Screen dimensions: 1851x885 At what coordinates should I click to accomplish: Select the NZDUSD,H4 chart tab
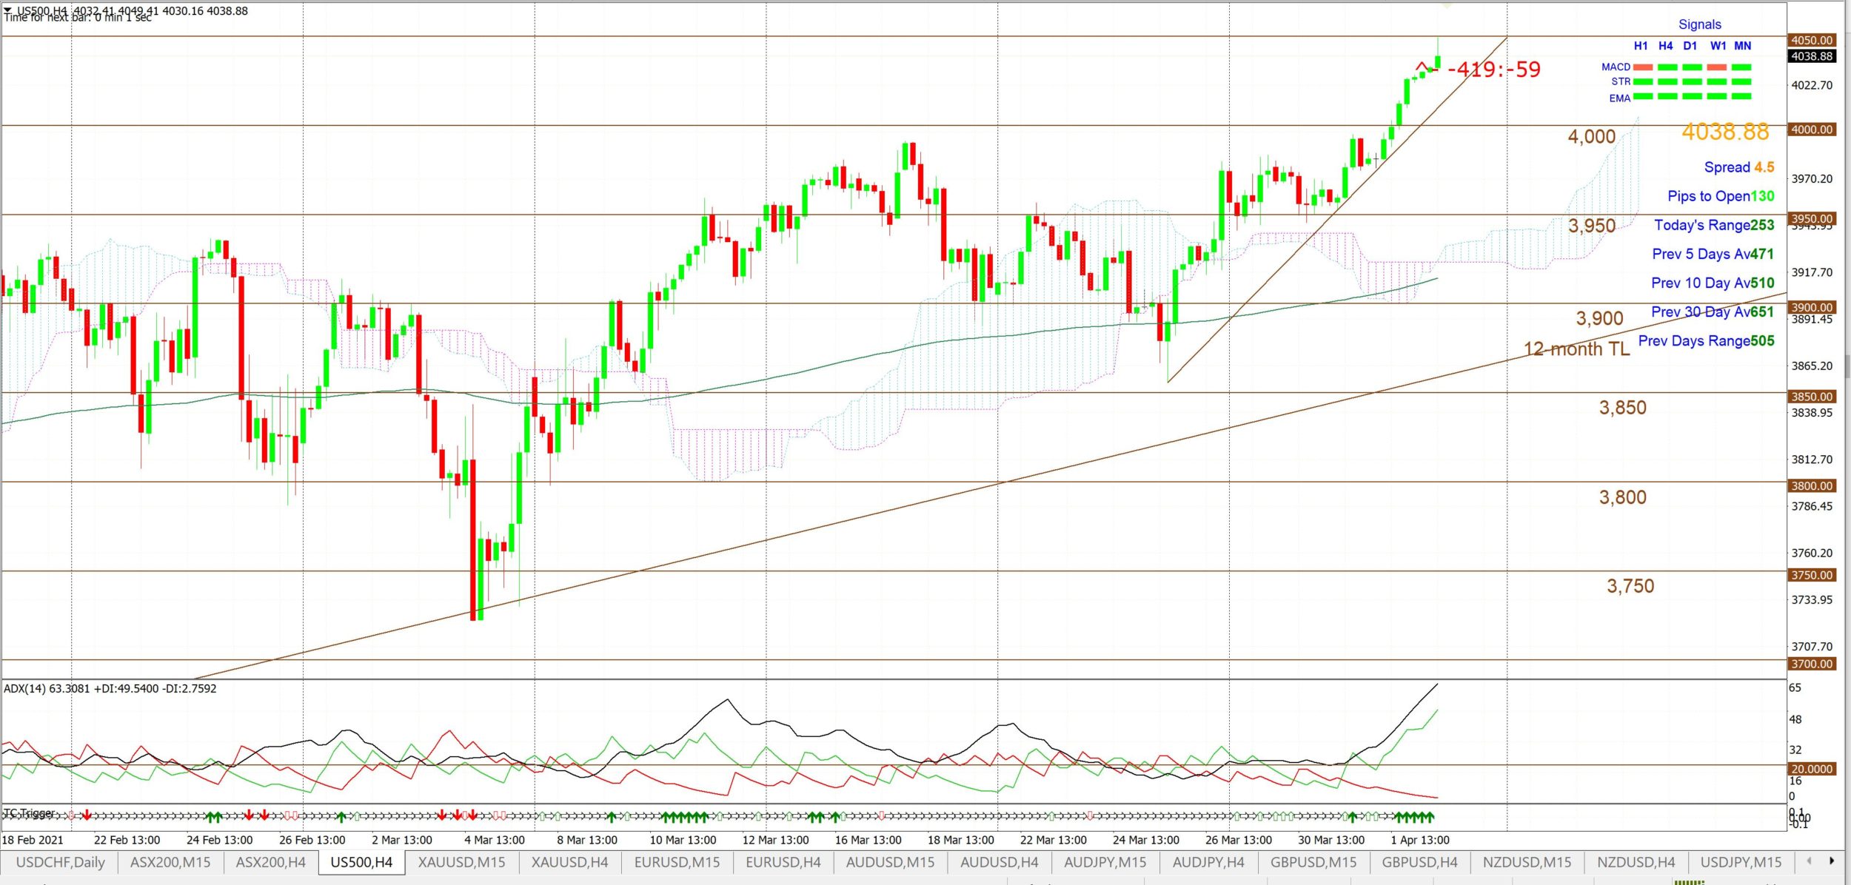1636,862
